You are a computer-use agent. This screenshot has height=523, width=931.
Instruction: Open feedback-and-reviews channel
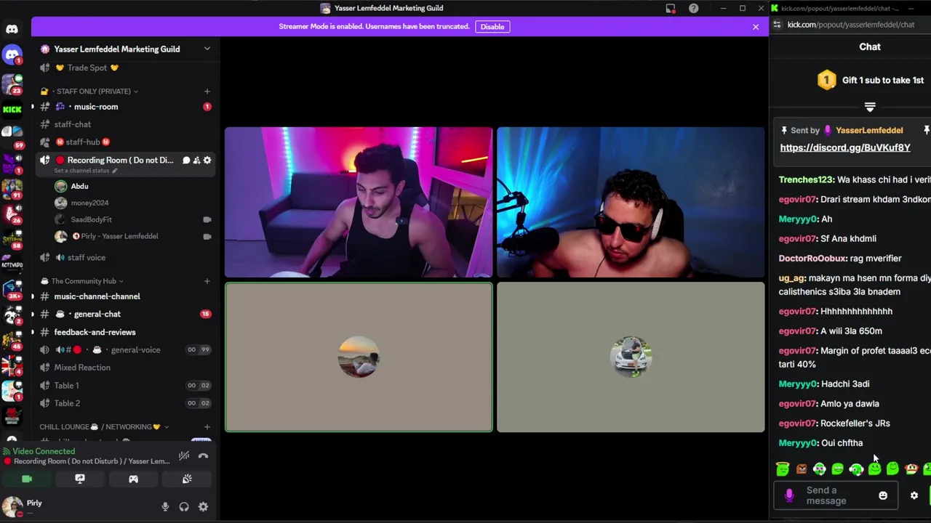pos(124,332)
